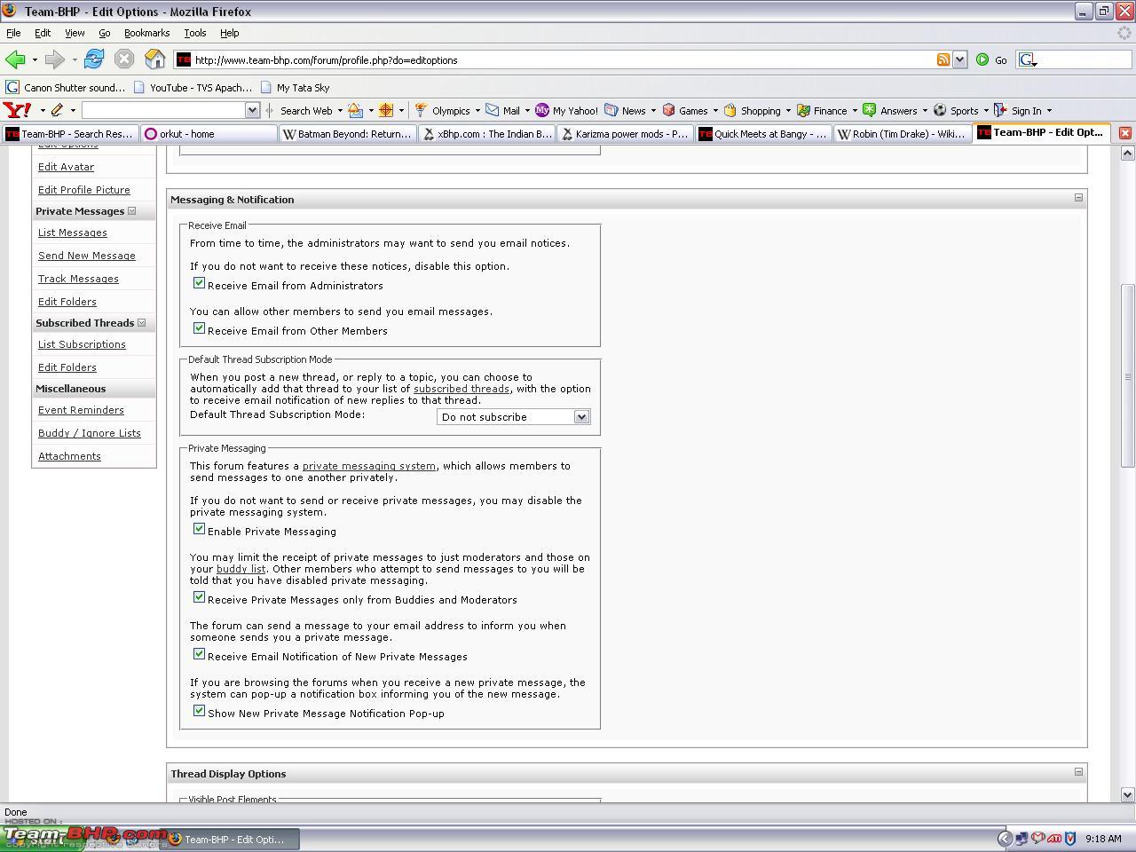
Task: Open the address bar history dropdown
Action: [959, 59]
